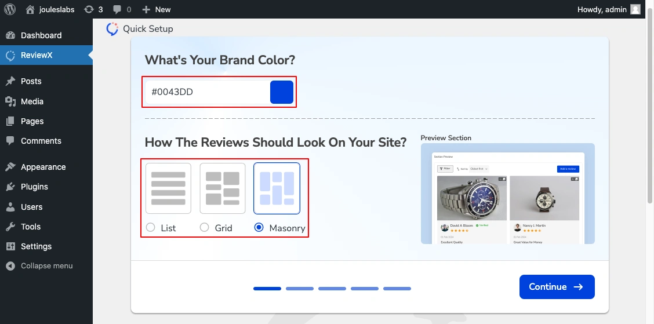
Task: Click the Collapse menu arrow icon
Action: click(10, 266)
